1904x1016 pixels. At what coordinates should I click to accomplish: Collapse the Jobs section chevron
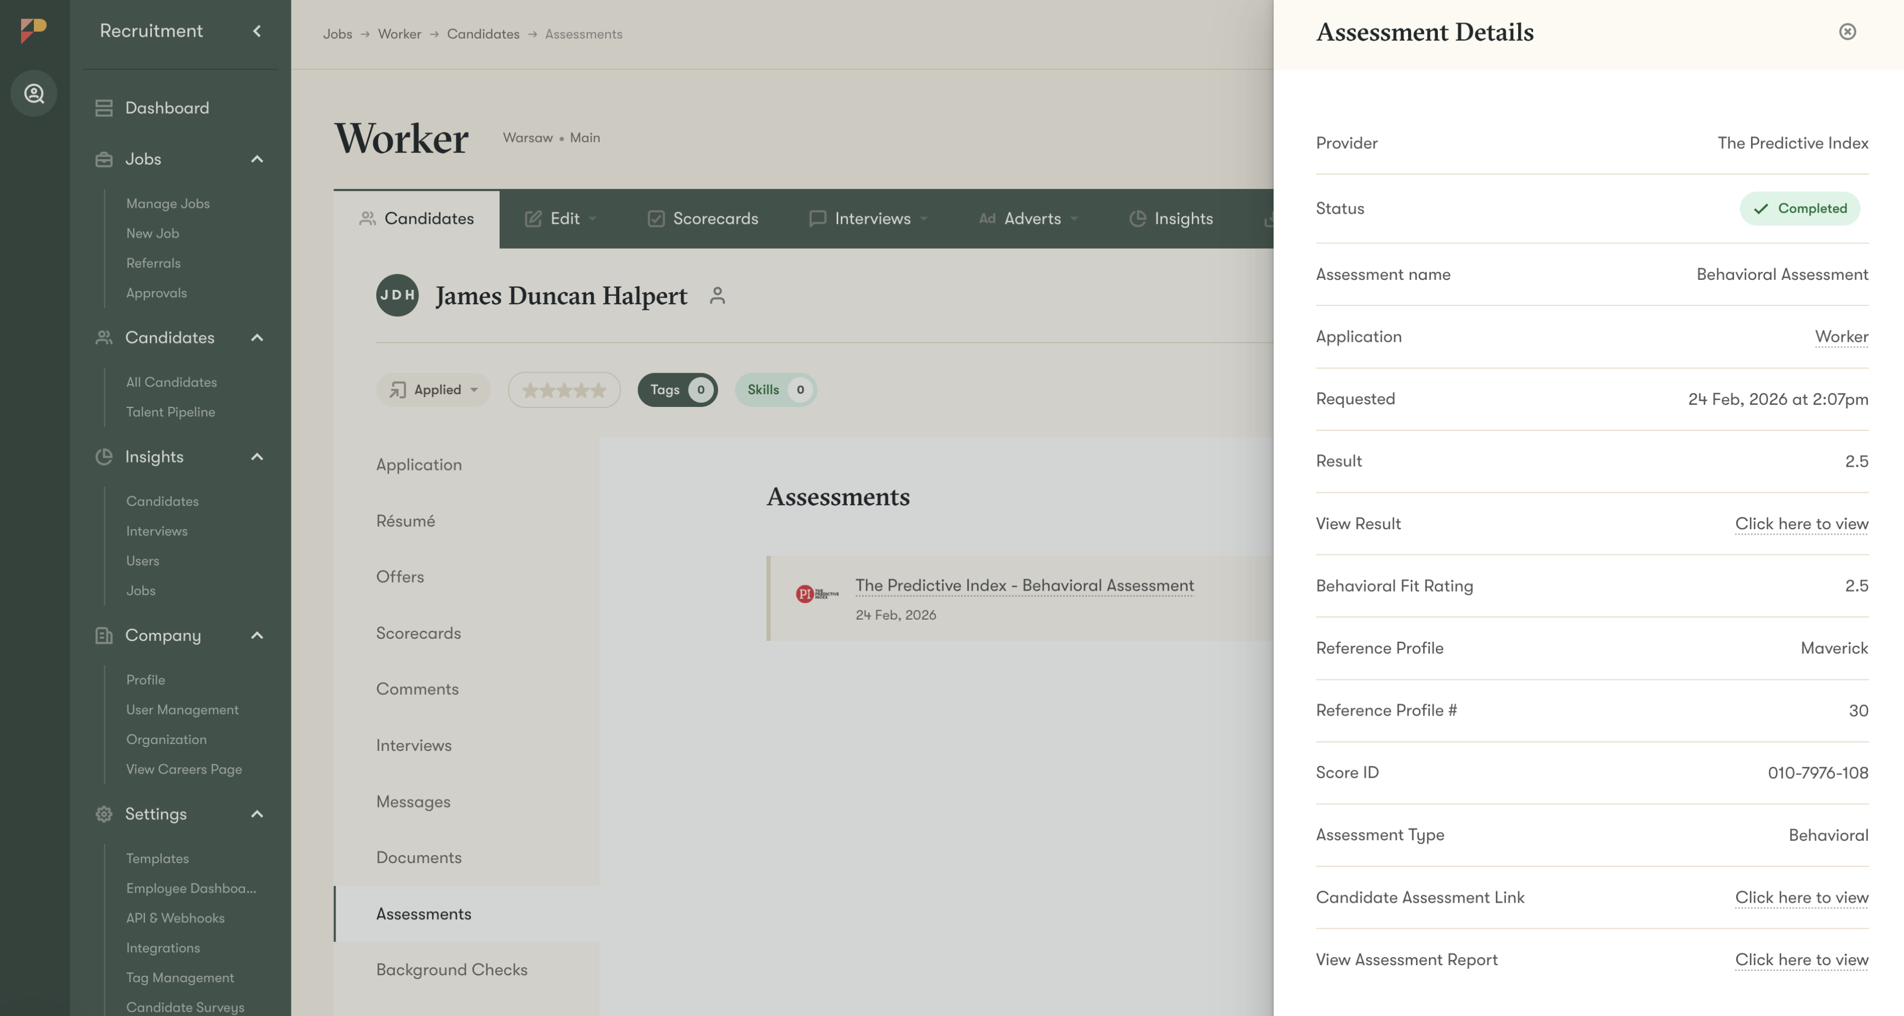coord(257,159)
